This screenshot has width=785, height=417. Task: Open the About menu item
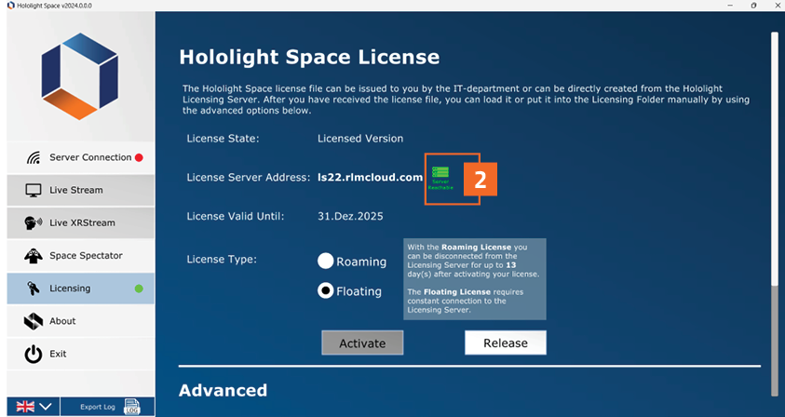pos(81,321)
